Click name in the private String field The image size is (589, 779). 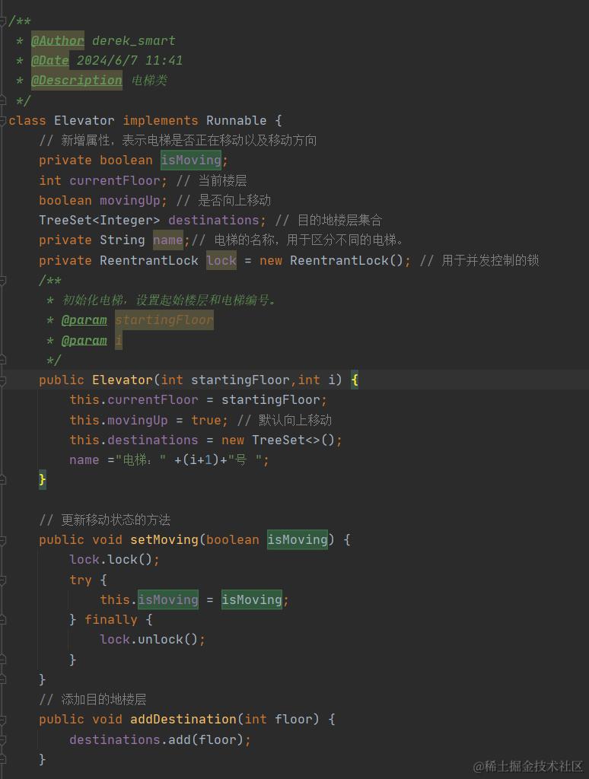click(168, 240)
